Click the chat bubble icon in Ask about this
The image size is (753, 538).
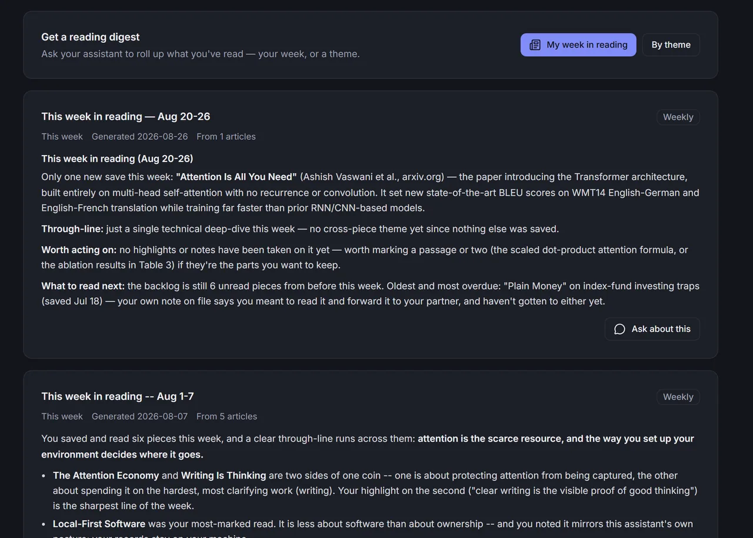619,329
